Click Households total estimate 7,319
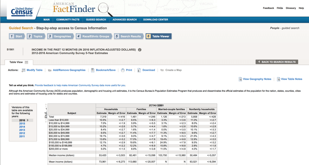The width and height of the screenshot is (309, 165). [x=103, y=117]
